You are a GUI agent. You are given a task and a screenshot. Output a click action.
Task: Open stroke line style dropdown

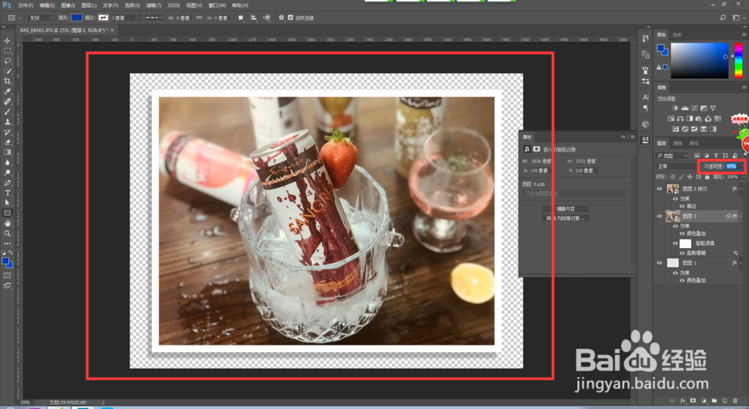[x=154, y=18]
